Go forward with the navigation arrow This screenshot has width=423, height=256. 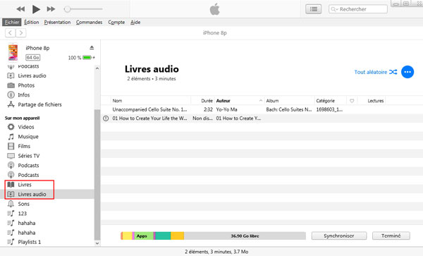click(x=20, y=33)
